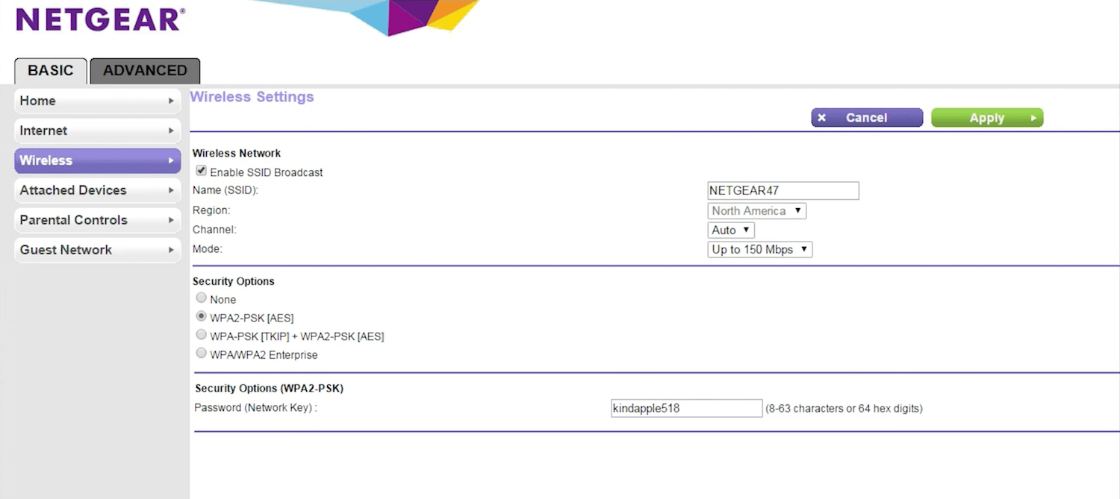1120x499 pixels.
Task: Click the arrow icon beside Internet
Action: 171,131
